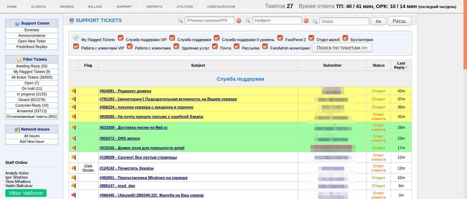This screenshot has height=199, width=467.
Task: Uncheck the FastAdmin мониторинг checkbox
Action: 265,46
